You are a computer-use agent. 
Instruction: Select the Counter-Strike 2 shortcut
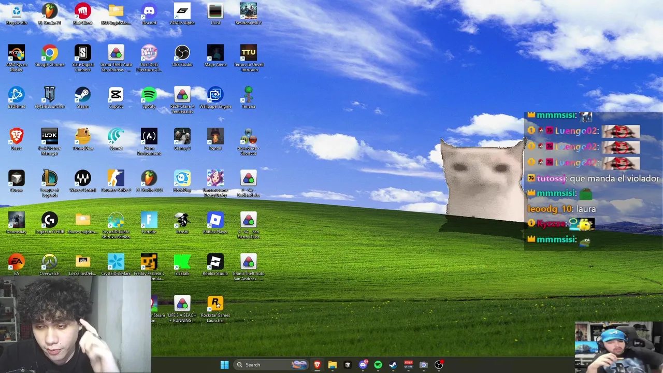116,181
